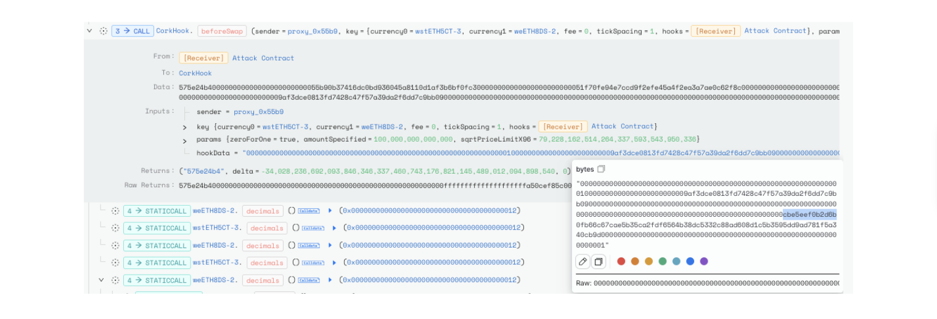Click return value on the expanded STATICCALL row
The height and width of the screenshot is (319, 937).
[x=431, y=280]
